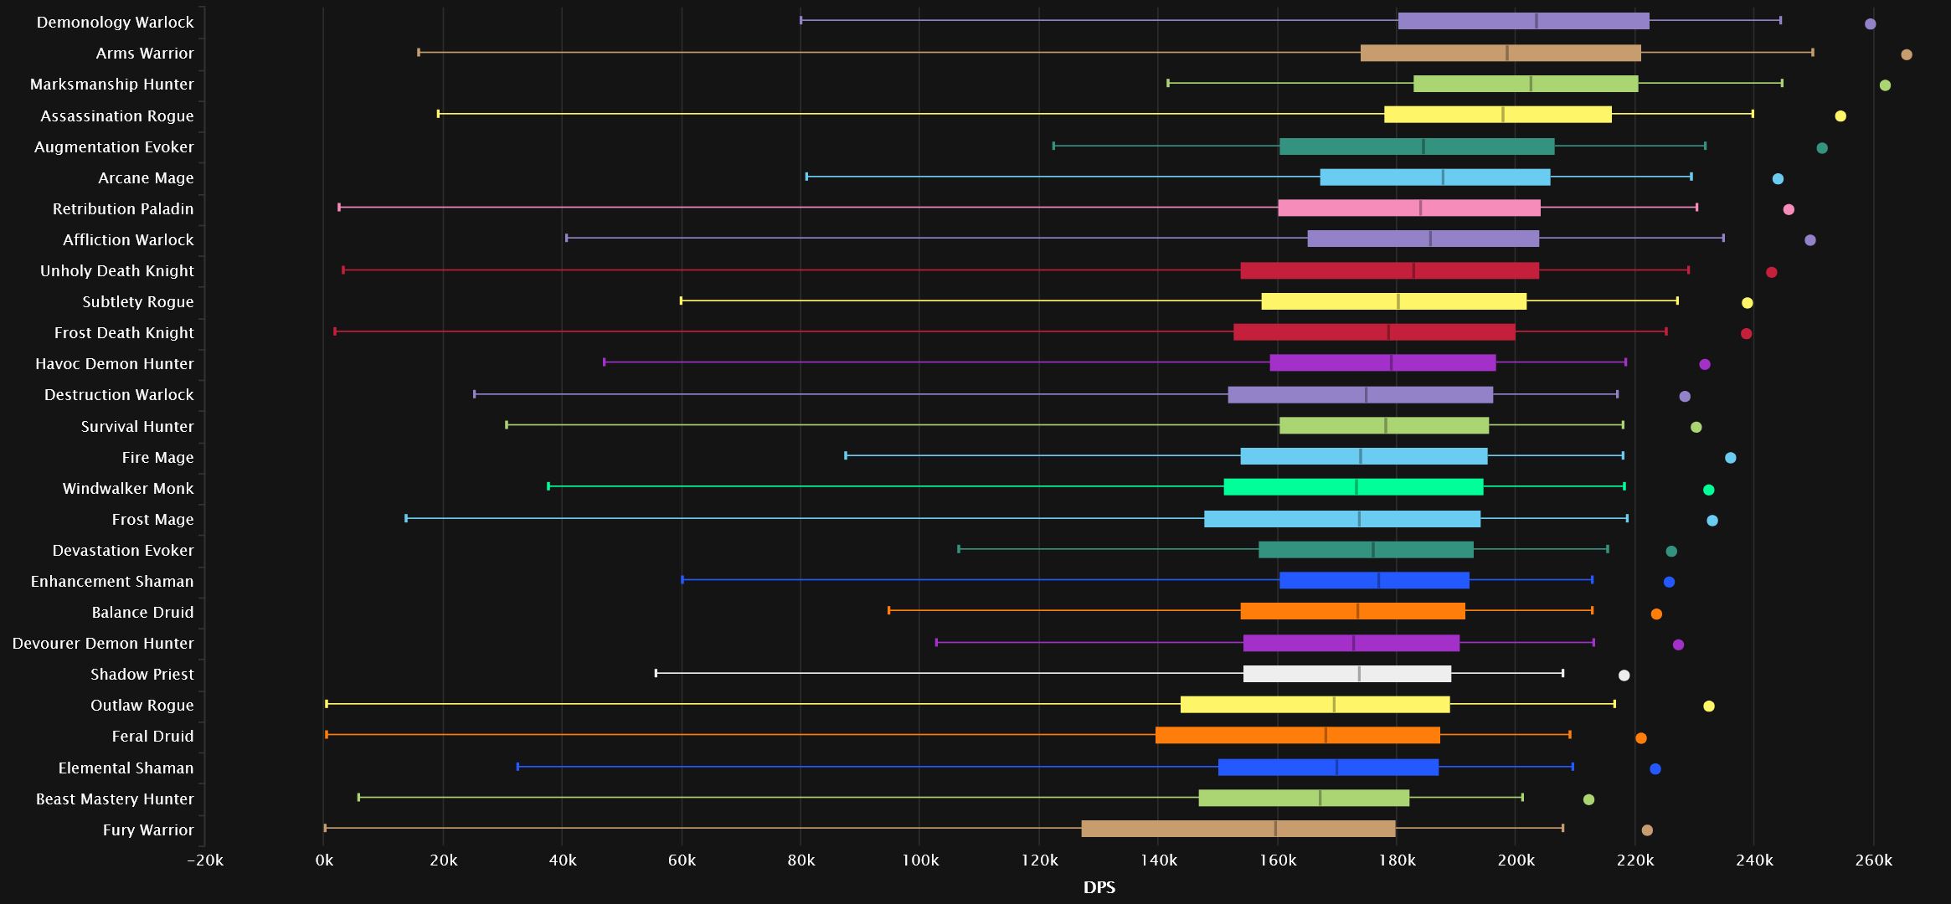The height and width of the screenshot is (904, 1951).
Task: Click the Assassination Rogue outlier dot
Action: click(x=1840, y=116)
